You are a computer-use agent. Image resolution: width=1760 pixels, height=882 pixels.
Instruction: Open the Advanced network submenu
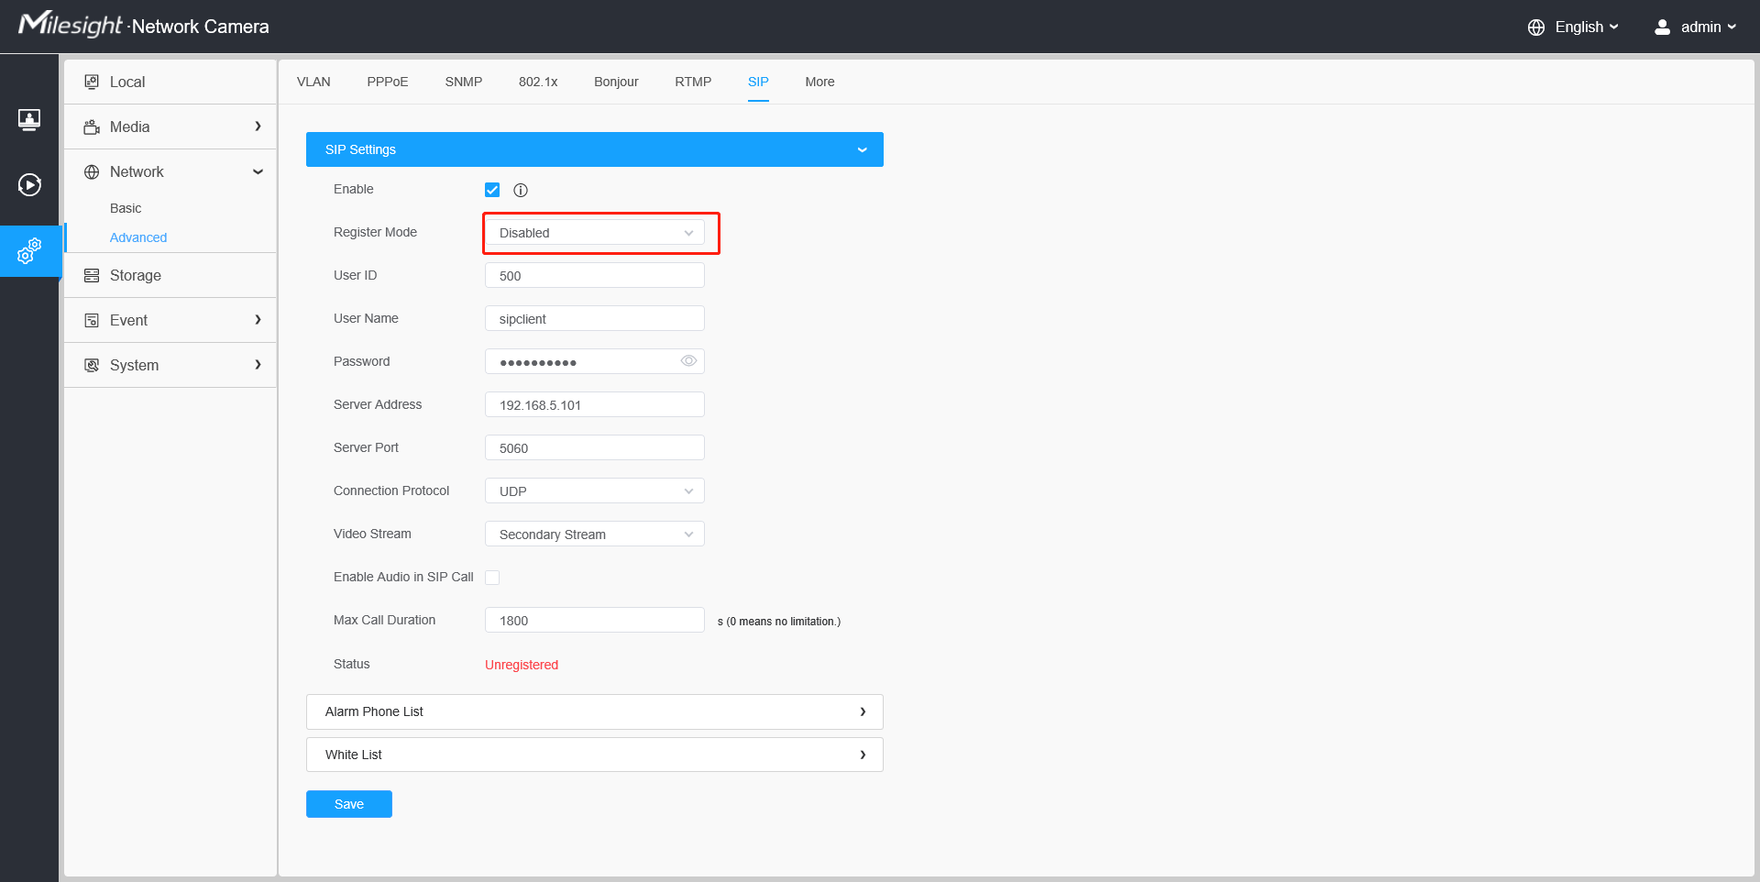[138, 237]
